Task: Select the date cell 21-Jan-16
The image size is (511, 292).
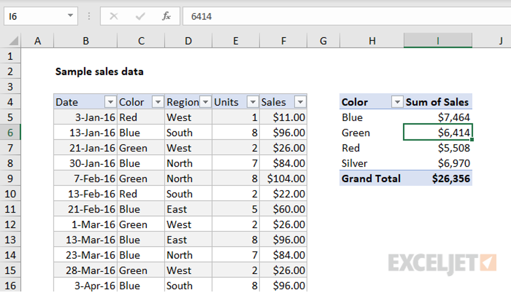Action: tap(85, 148)
